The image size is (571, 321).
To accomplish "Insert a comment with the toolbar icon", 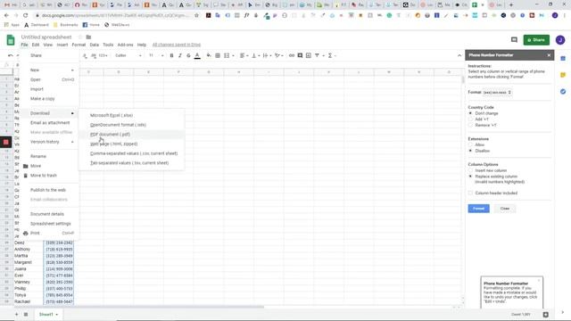I will [300, 55].
